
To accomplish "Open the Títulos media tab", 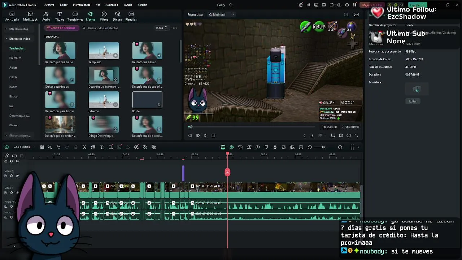I will 60,16.
